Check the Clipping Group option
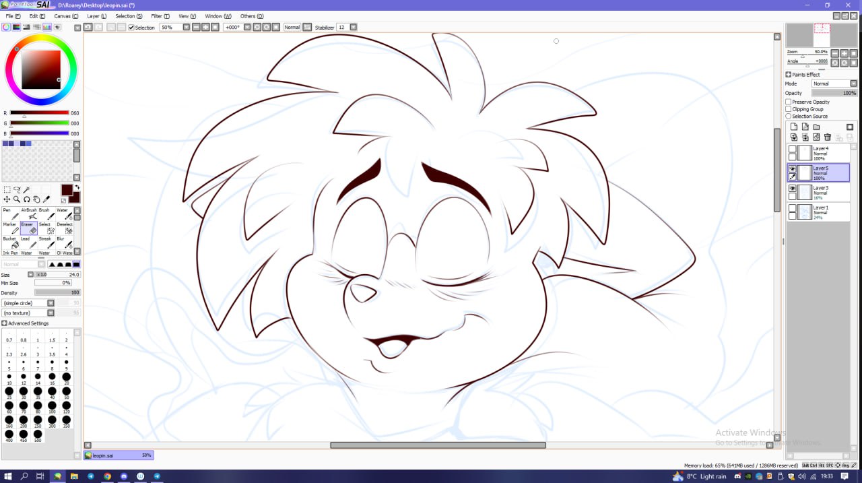 click(789, 109)
